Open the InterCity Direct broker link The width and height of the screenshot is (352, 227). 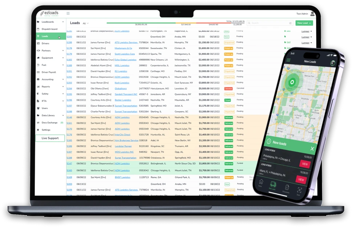click(x=122, y=135)
